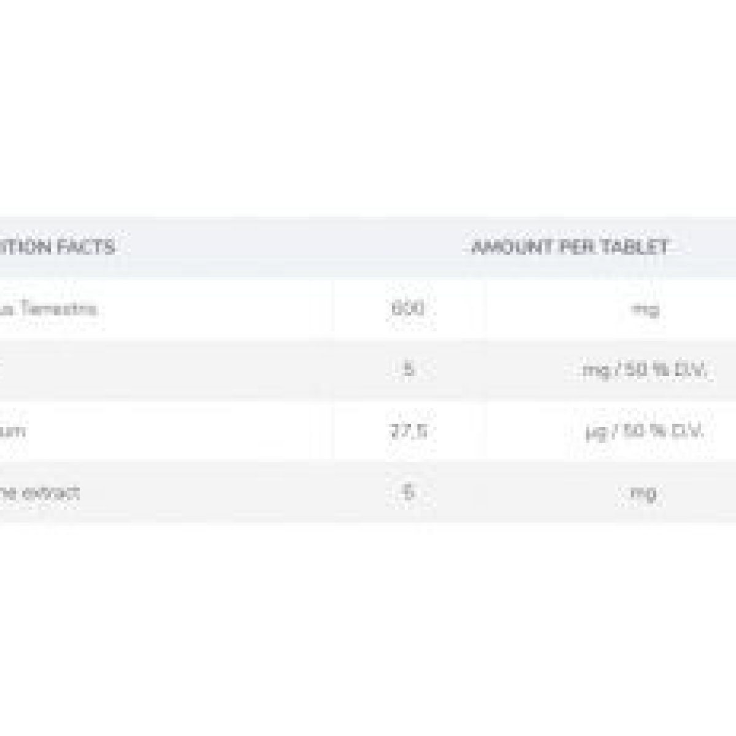Viewport: 736px width, 736px height.
Task: Click blank white area below the extract row
Action: (x=368, y=626)
